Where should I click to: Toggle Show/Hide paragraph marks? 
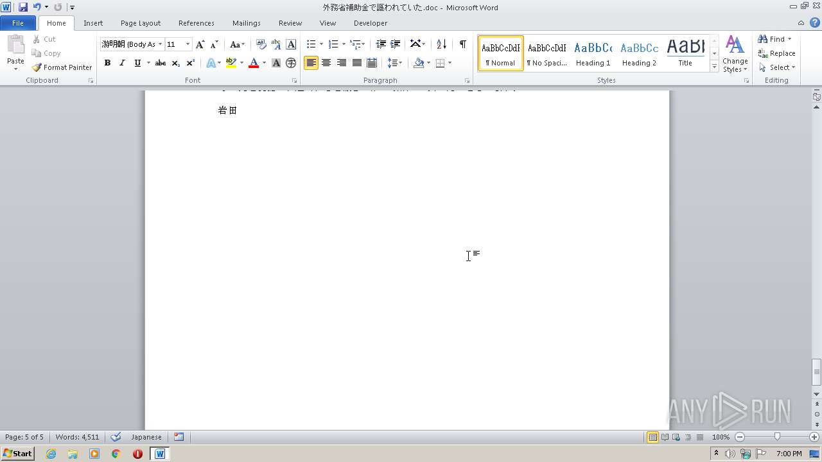[x=462, y=44]
